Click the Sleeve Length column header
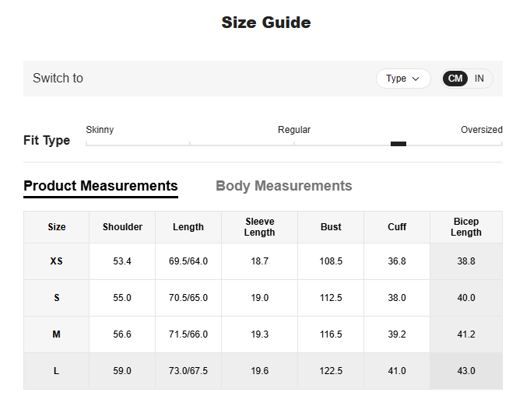 pos(259,227)
